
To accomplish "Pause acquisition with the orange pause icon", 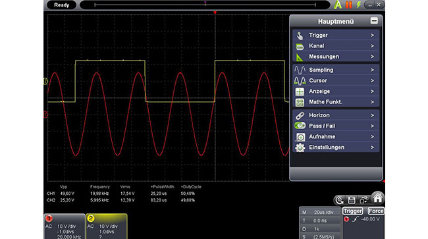I will [x=348, y=5].
